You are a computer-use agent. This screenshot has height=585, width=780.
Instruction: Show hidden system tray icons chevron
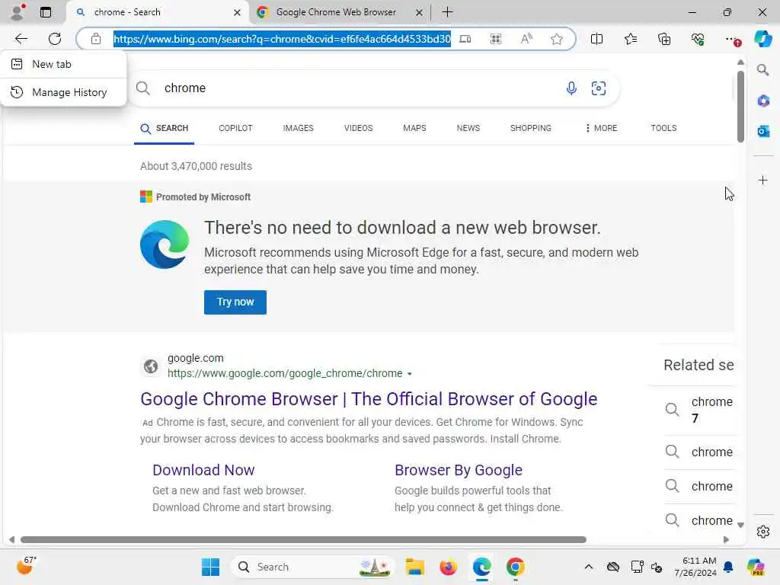[588, 567]
